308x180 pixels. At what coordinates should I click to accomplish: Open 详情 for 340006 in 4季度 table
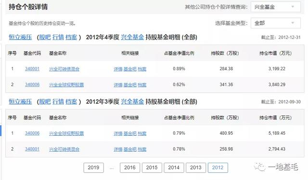tap(118, 85)
